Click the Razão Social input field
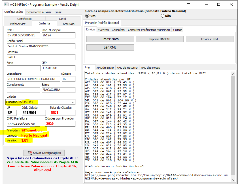This screenshot has width=238, height=184. [x=41, y=46]
